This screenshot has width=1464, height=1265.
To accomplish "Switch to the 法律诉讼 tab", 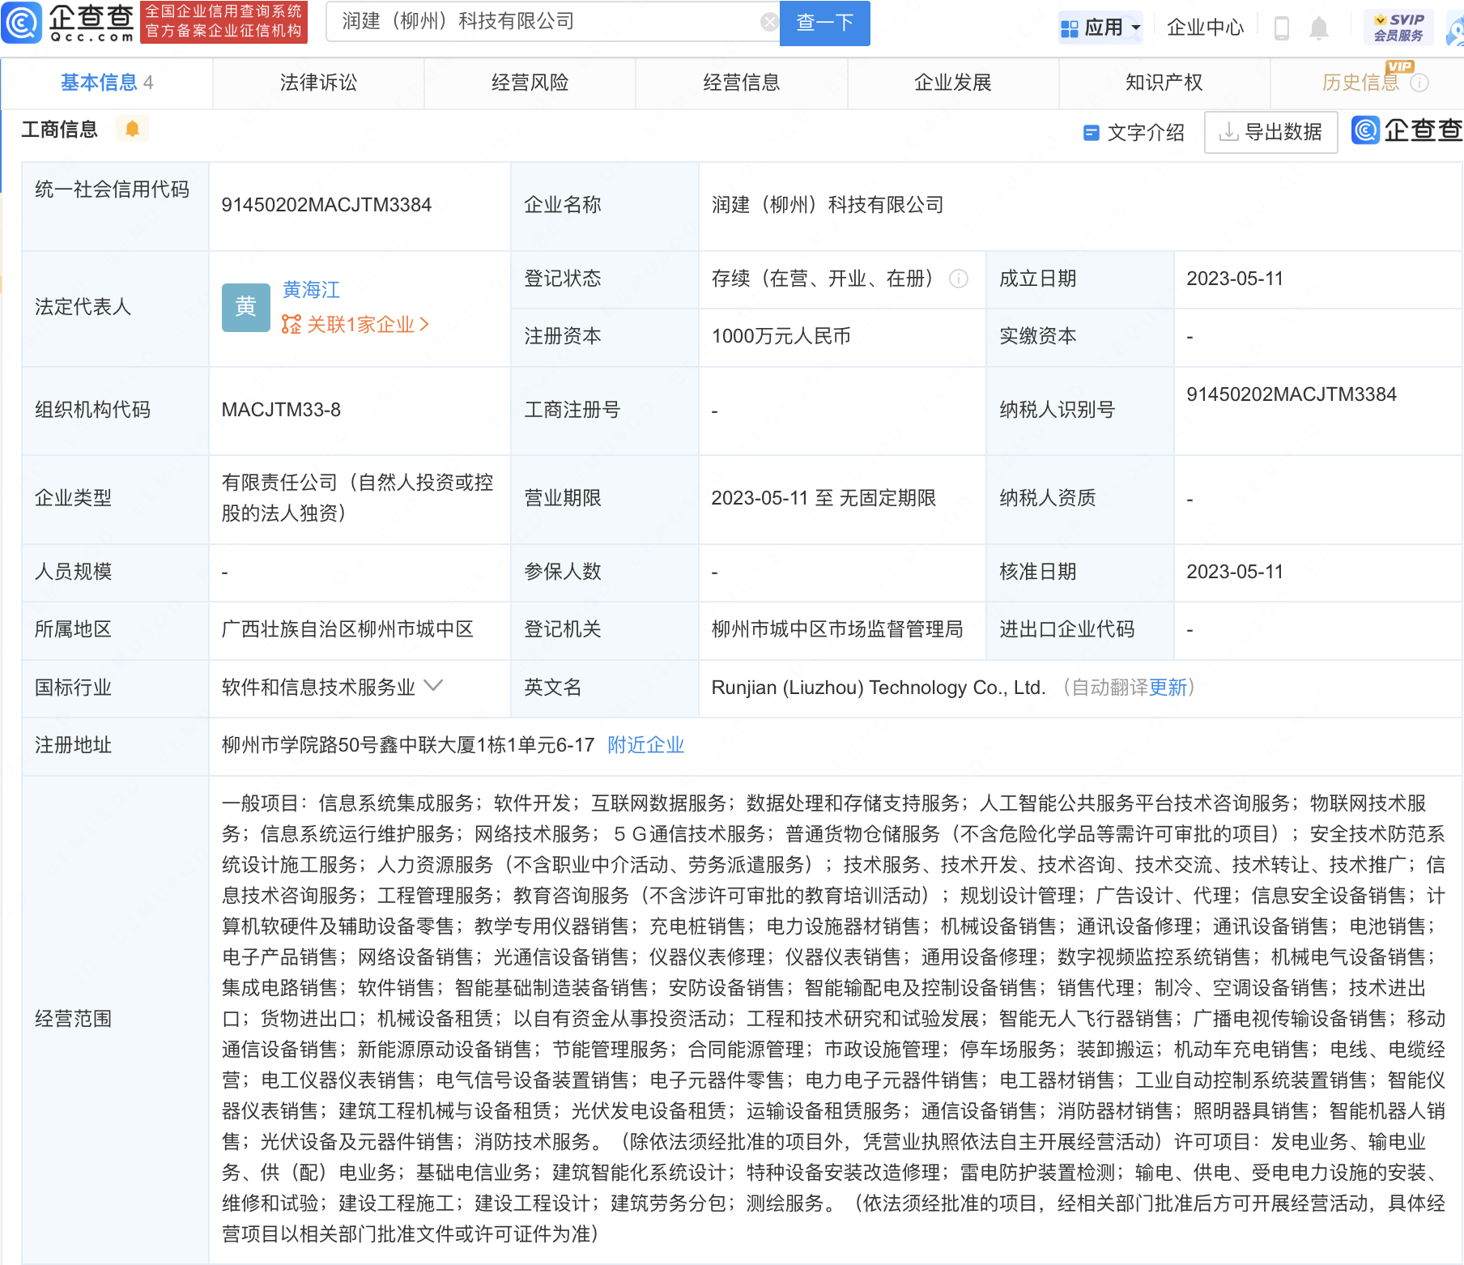I will (x=318, y=83).
